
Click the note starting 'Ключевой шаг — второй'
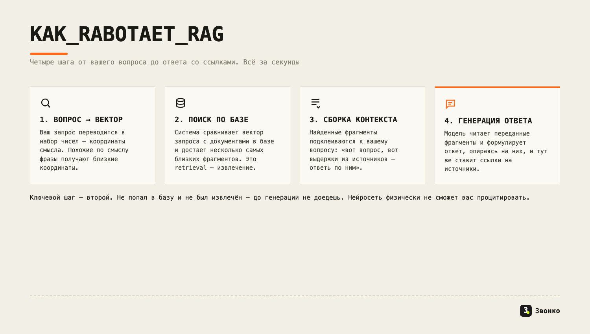click(x=280, y=197)
